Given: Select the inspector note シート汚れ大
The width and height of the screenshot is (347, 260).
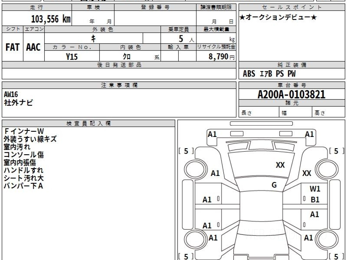Looking at the screenshot, I should [24, 178].
